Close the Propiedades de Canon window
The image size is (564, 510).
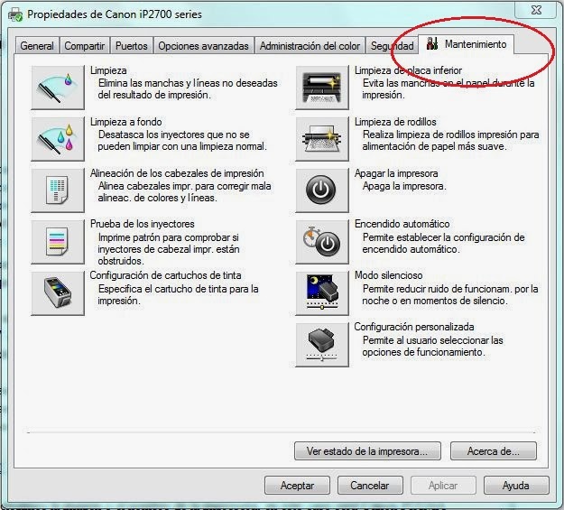[536, 10]
